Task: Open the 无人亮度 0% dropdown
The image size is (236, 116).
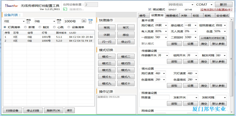Action: (191, 31)
